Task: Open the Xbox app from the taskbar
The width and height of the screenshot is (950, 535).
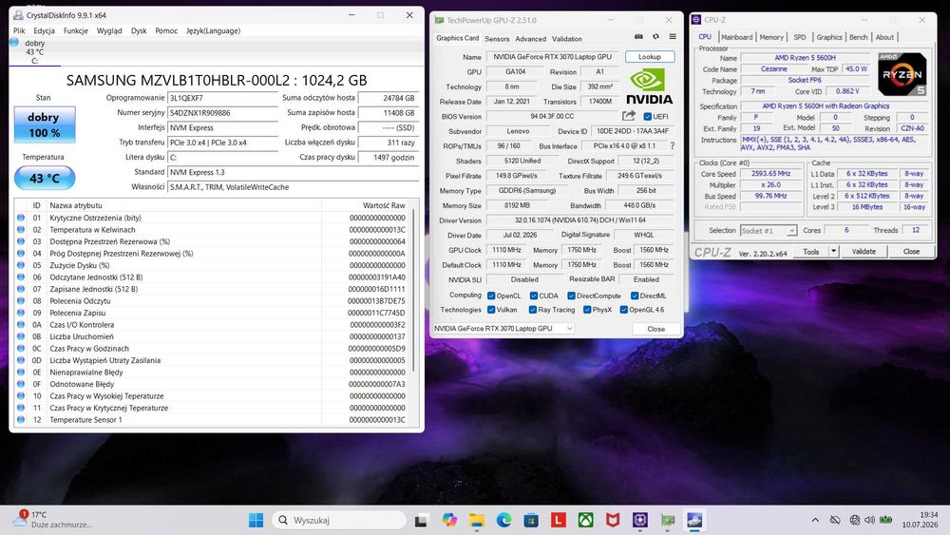Action: point(586,520)
